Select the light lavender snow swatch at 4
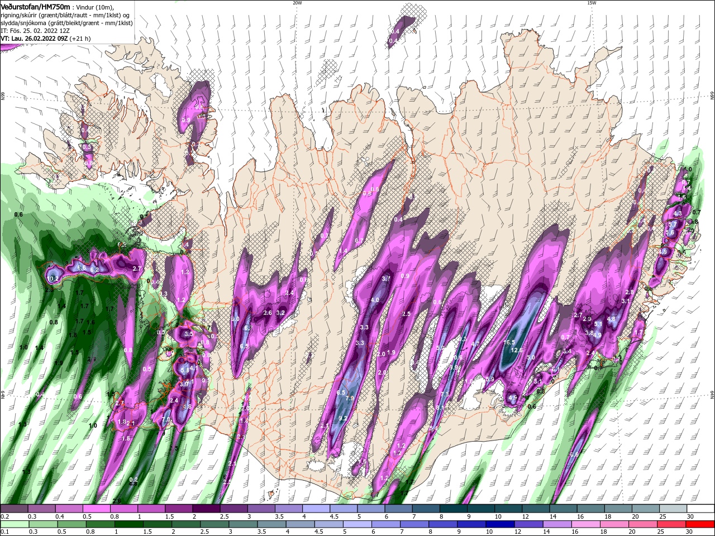The width and height of the screenshot is (715, 536). coord(316,509)
